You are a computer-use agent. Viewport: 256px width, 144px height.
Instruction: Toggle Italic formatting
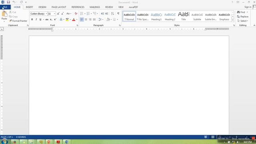pyautogui.click(x=36, y=20)
